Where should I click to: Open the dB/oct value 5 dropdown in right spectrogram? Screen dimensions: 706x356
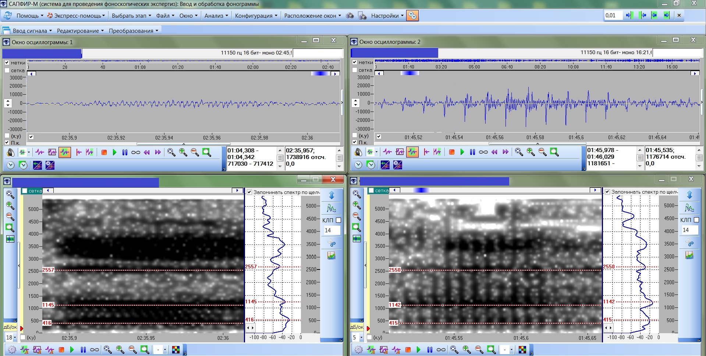tap(361, 337)
